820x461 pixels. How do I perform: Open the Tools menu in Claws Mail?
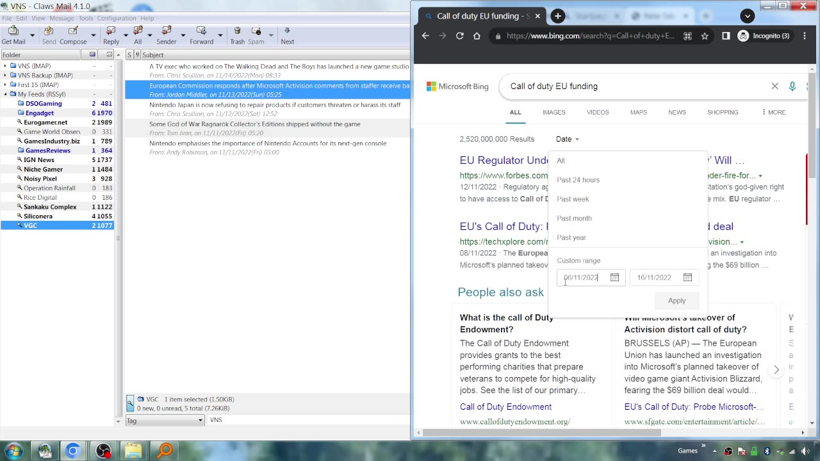(x=86, y=18)
